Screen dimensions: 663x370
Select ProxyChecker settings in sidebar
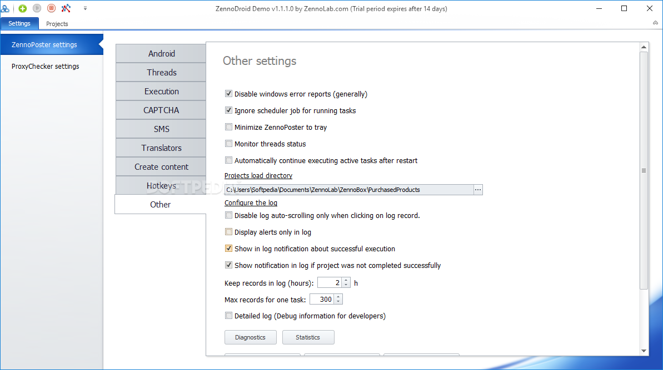tap(52, 66)
